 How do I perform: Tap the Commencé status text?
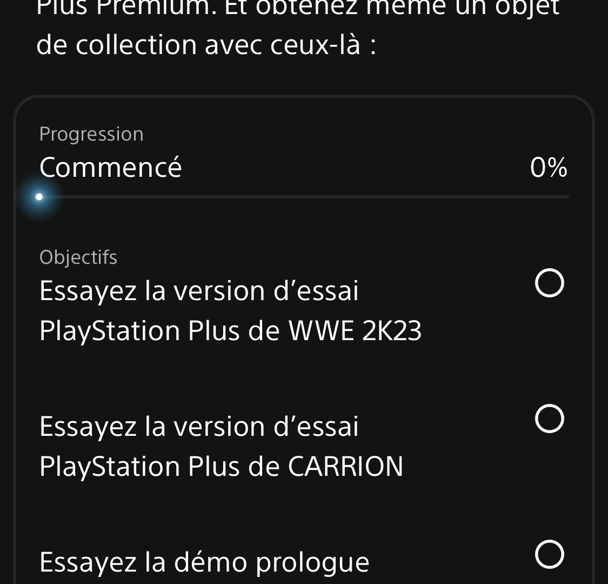coord(110,168)
